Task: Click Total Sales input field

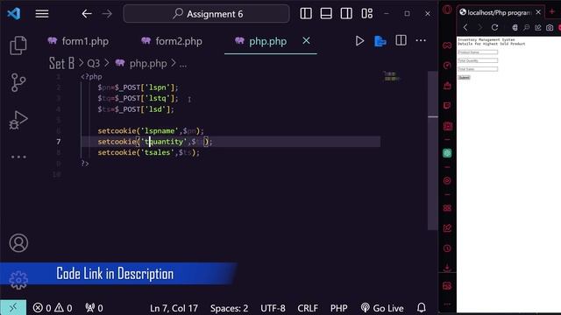Action: coord(478,69)
